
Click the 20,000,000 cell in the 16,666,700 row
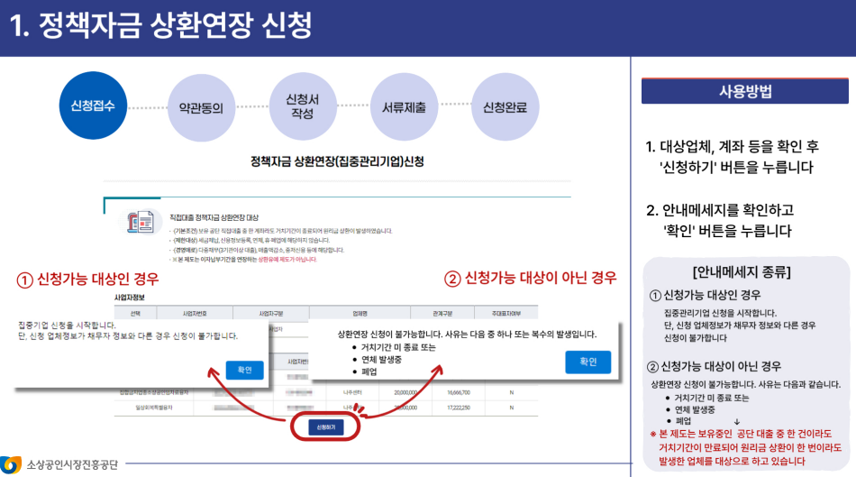(405, 392)
